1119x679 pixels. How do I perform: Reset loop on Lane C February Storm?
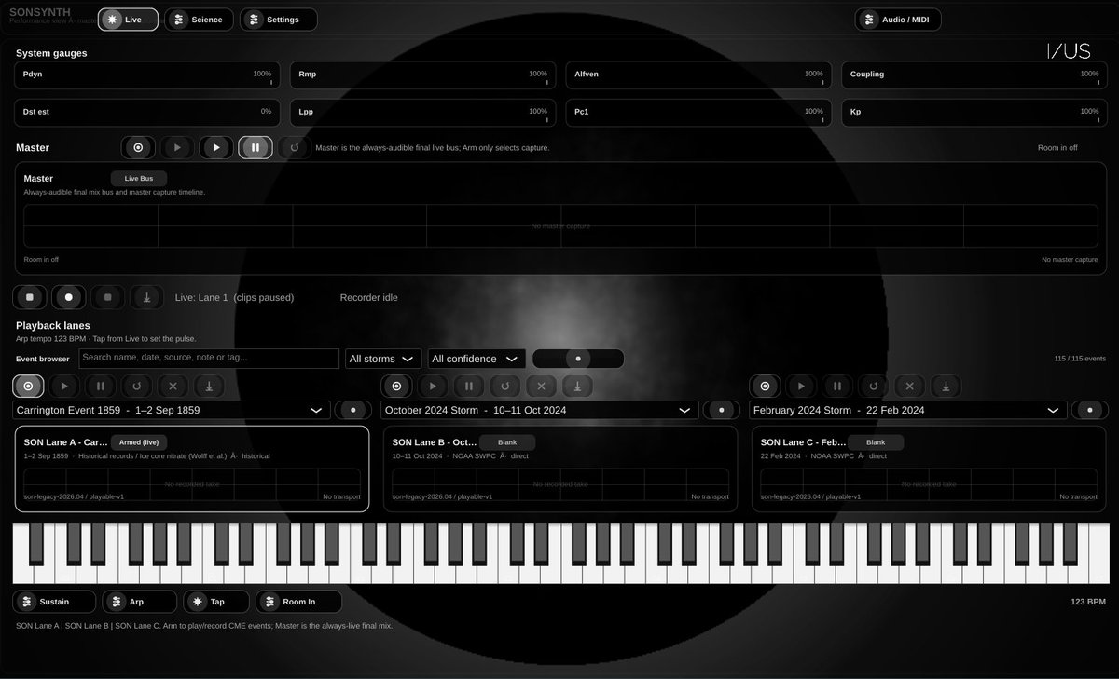click(874, 386)
